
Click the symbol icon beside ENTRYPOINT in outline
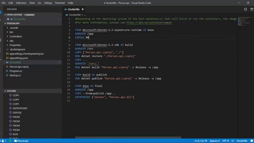pos(10,108)
